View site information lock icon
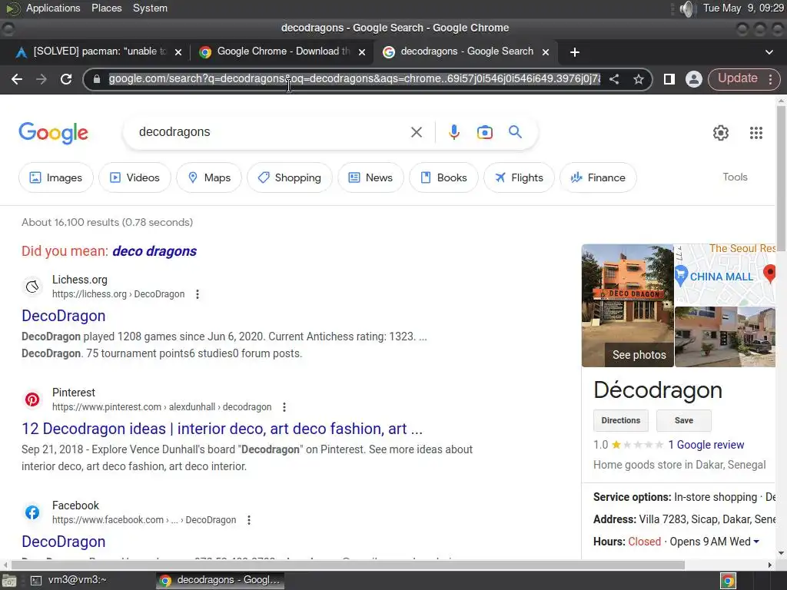Image resolution: width=787 pixels, height=590 pixels. [97, 79]
